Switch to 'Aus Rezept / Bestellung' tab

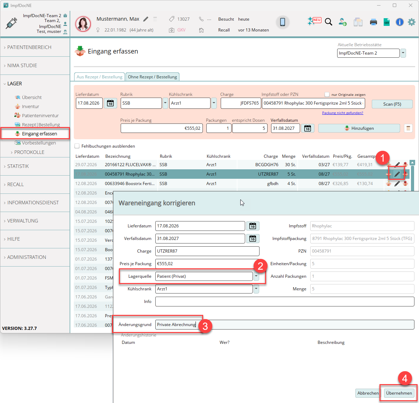click(99, 77)
